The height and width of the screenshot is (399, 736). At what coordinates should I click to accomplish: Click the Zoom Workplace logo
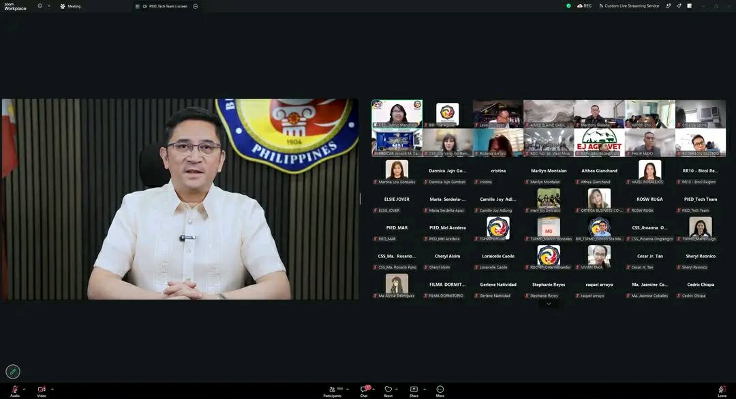tap(15, 7)
